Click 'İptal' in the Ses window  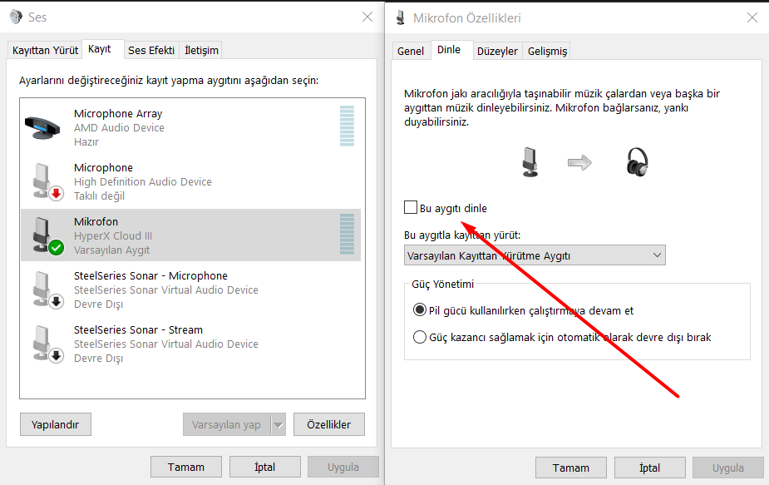click(265, 467)
